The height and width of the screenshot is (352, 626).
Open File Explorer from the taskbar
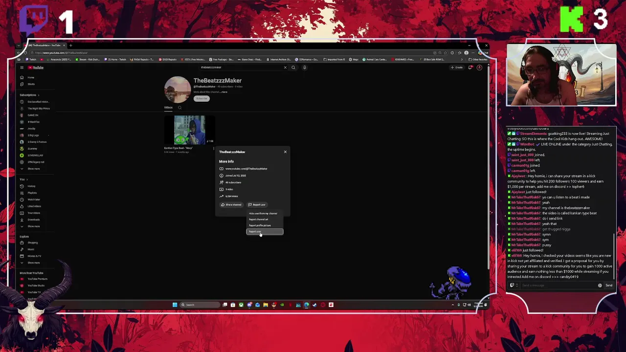tap(266, 305)
